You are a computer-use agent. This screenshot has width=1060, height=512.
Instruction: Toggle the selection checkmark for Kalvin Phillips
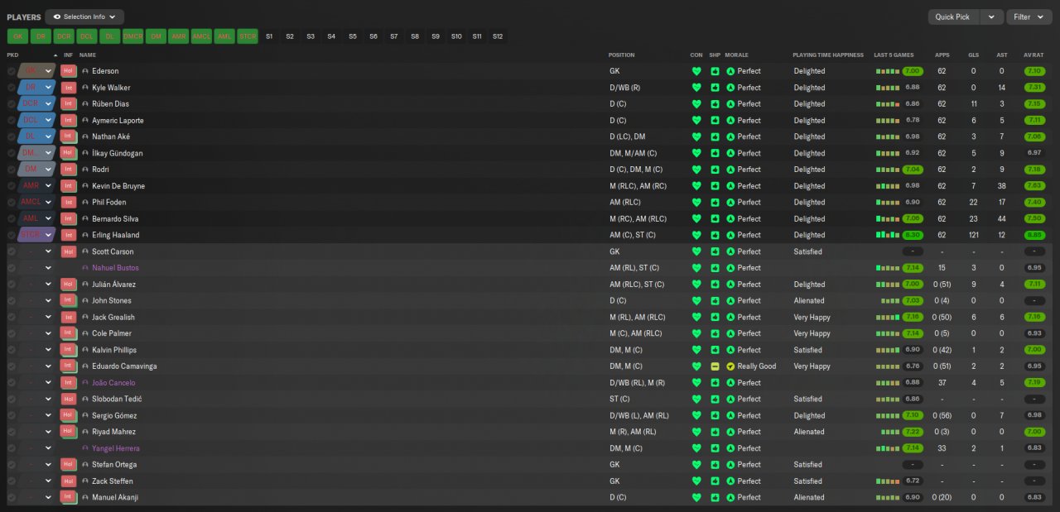pos(12,350)
